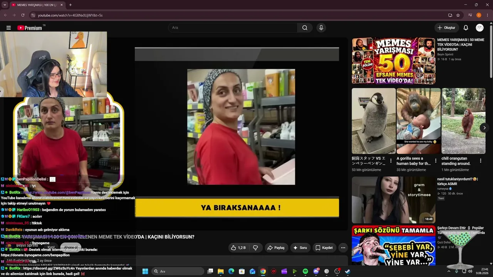Launch Microsoft Edge from the taskbar
Image resolution: width=493 pixels, height=277 pixels.
(x=231, y=271)
